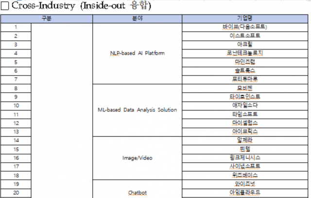The height and width of the screenshot is (198, 311).
Task: Click row number "1" beside 바이브(다음소프트)
Action: 16,27
